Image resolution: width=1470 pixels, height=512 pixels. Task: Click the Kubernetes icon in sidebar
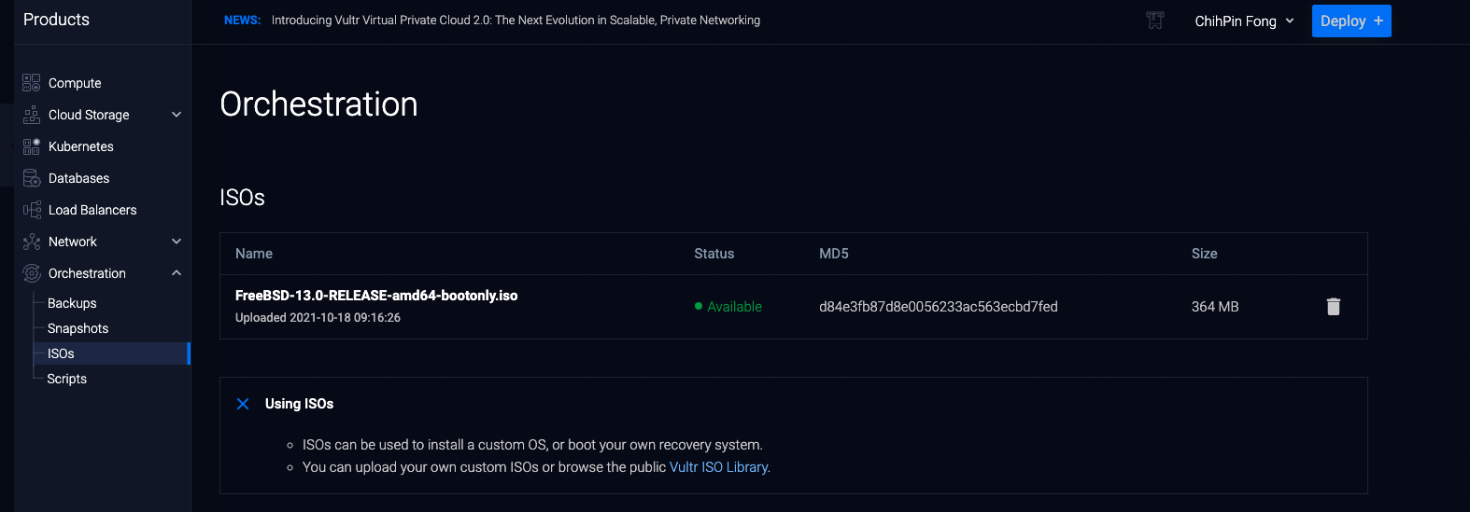click(x=32, y=146)
